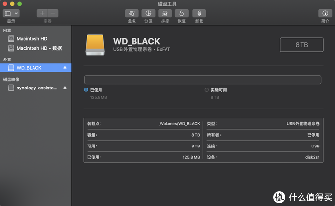
Task: Click the WD_BLACK drive icon in sidebar
Action: (x=11, y=68)
